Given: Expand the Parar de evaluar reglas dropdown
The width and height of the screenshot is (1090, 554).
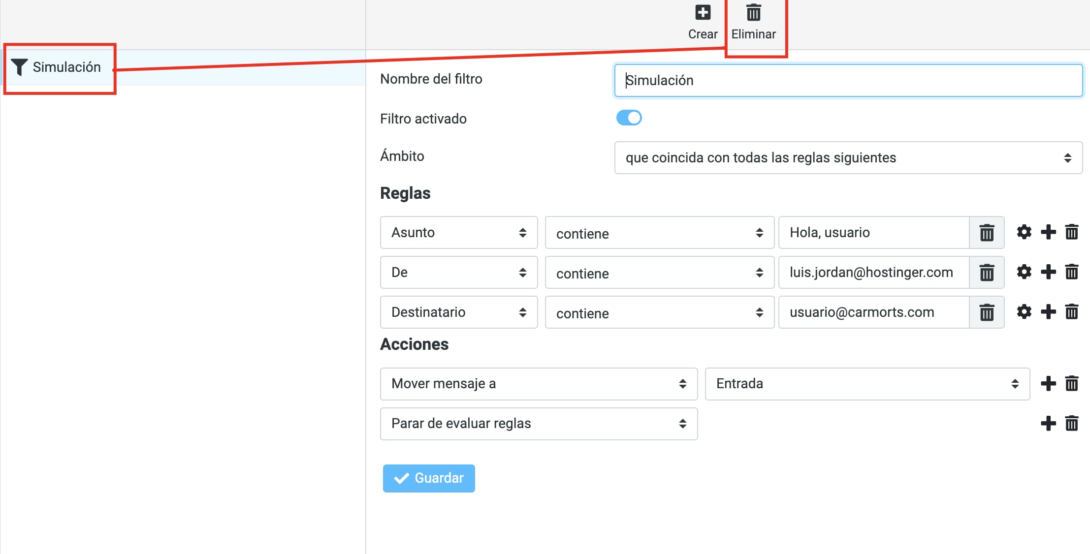Looking at the screenshot, I should point(539,424).
